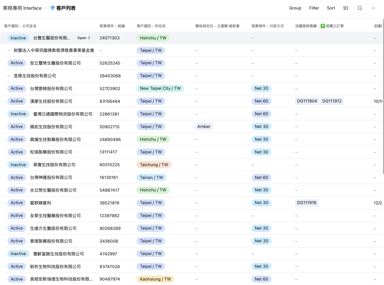The image size is (384, 285).
Task: Click the Kaohsiung / TW location tag
Action: point(155,279)
